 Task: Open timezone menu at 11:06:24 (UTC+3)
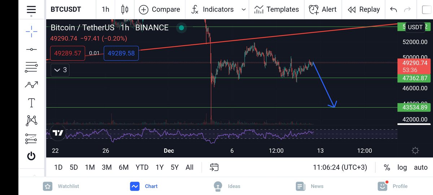click(x=341, y=167)
